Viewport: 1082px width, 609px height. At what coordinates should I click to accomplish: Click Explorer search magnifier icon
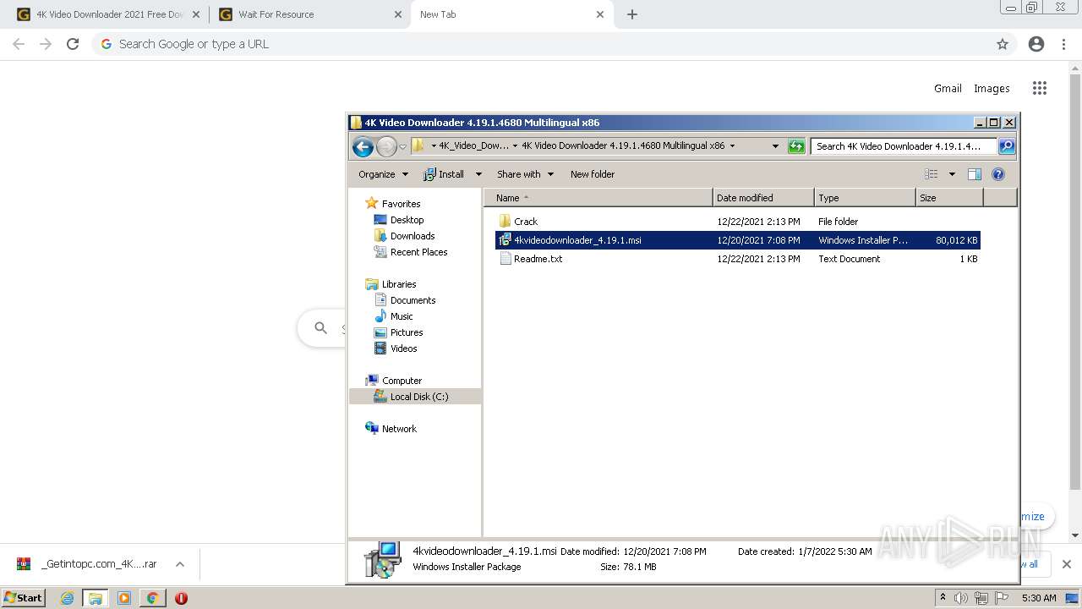(x=1006, y=146)
